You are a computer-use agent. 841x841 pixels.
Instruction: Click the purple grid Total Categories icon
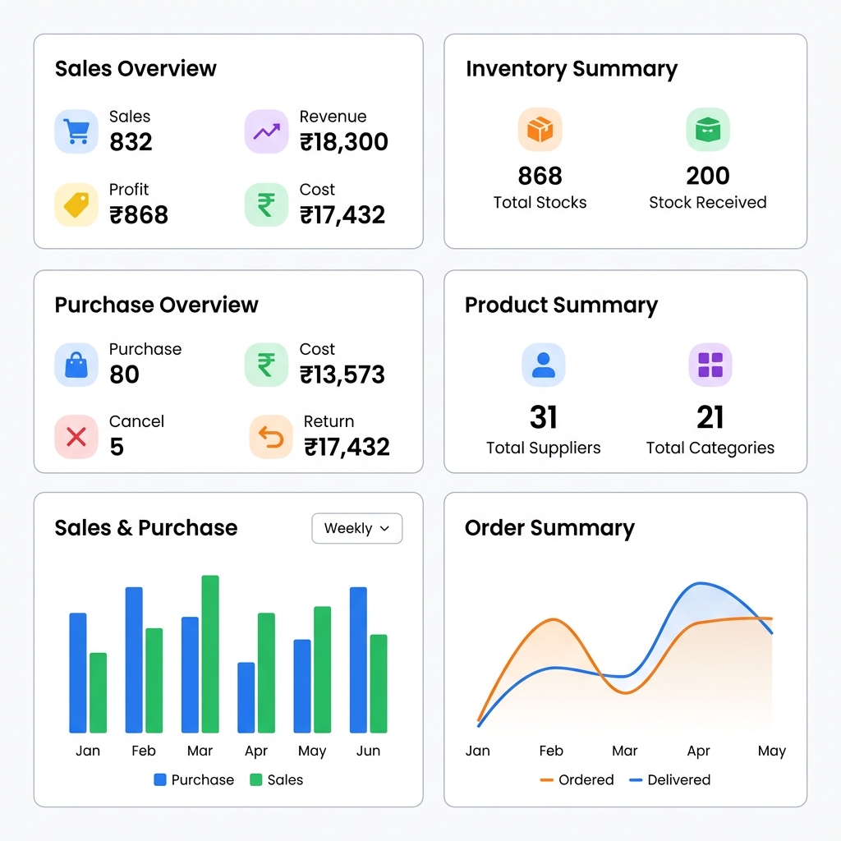[710, 365]
